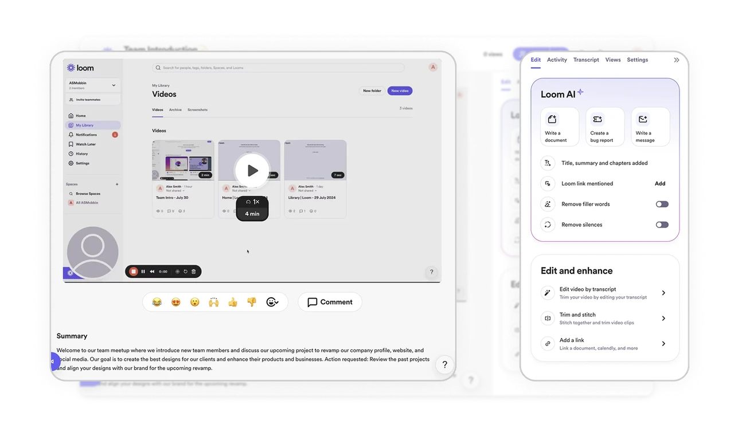Open Settings from the sidebar
This screenshot has width=734, height=432.
coord(85,163)
